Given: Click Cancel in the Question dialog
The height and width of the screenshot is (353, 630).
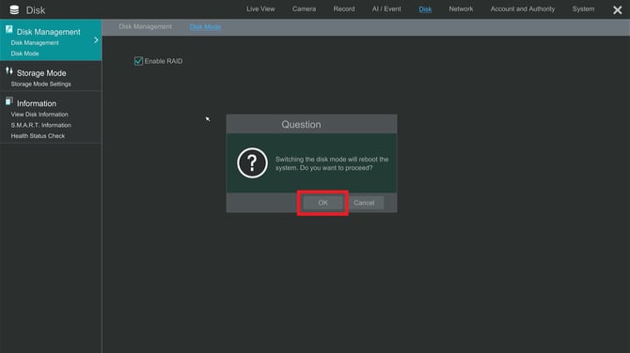Looking at the screenshot, I should [364, 203].
